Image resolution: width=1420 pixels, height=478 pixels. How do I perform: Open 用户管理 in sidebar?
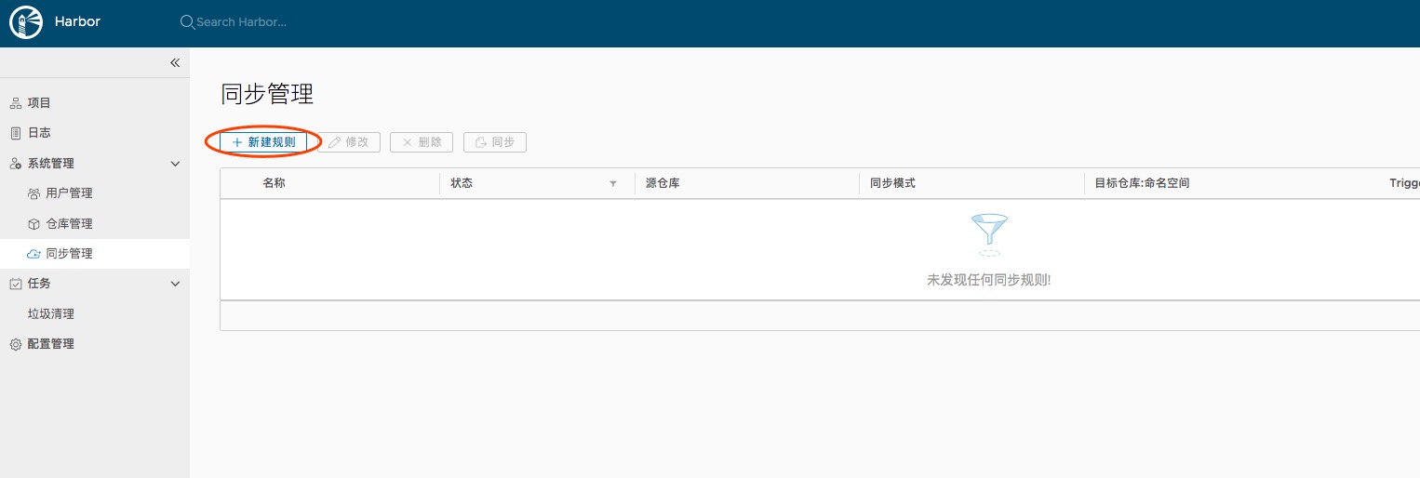[x=69, y=193]
